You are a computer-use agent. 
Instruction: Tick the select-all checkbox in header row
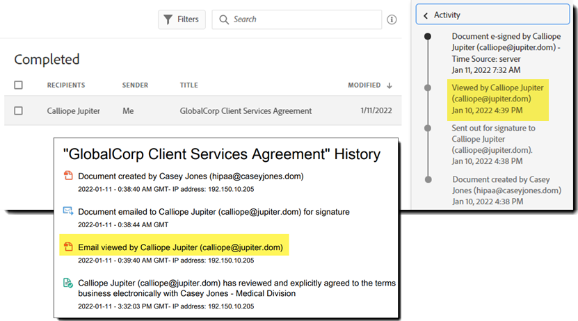(x=18, y=85)
